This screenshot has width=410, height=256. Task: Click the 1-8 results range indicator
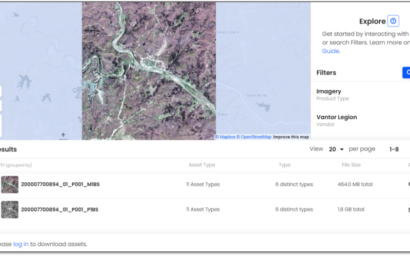coord(394,150)
